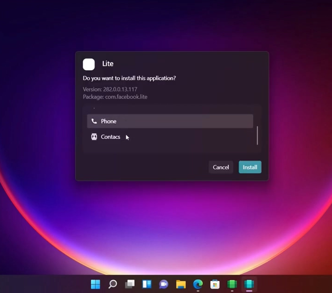This screenshot has width=332, height=293.
Task: Click the phone handset icon
Action: click(x=94, y=121)
